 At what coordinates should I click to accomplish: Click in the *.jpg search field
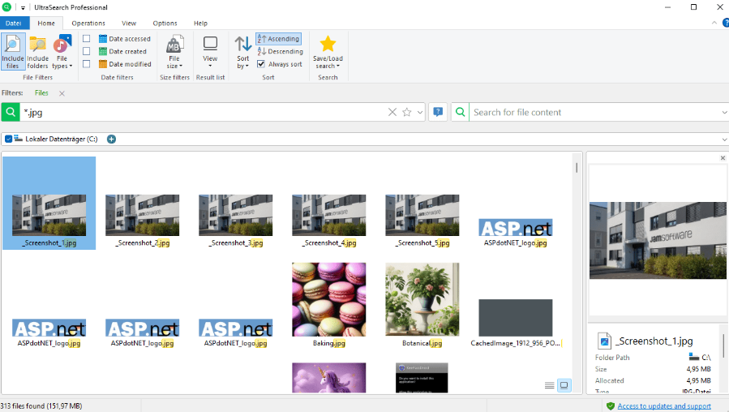(203, 112)
